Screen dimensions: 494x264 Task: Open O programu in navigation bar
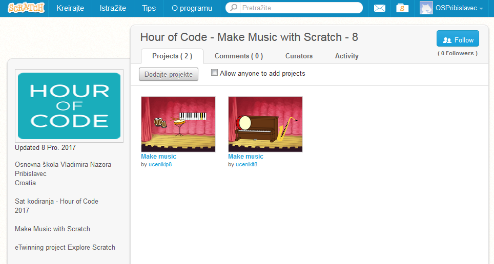[192, 8]
